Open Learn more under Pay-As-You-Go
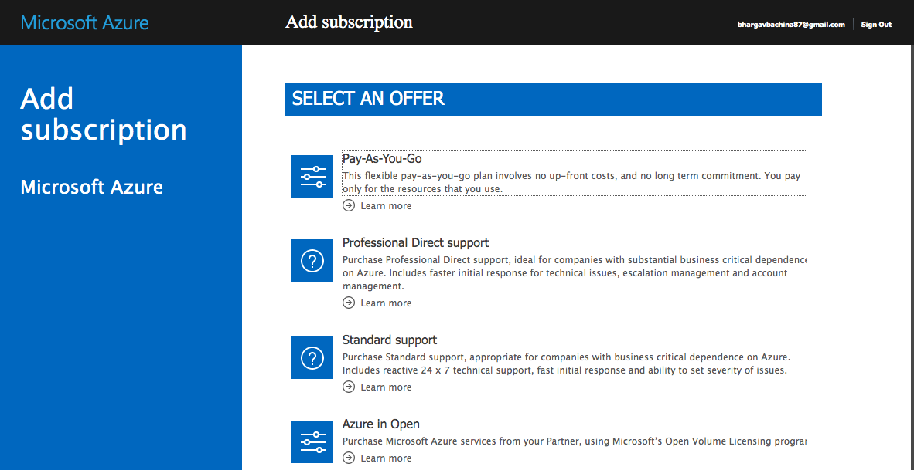Viewport: 914px width, 470px height. [x=386, y=205]
